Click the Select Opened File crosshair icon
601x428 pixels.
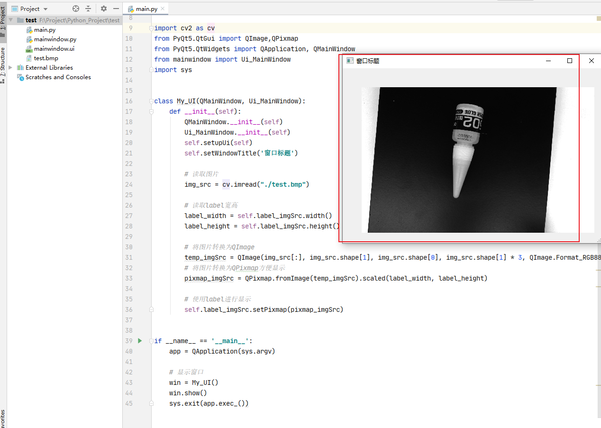coord(75,9)
